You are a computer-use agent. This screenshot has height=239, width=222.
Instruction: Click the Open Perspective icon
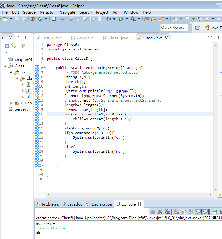[x=197, y=28]
